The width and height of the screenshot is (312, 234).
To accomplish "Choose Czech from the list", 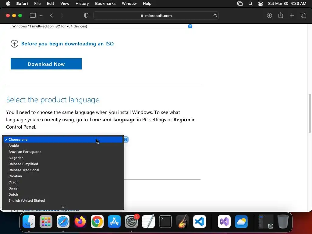I will click(63, 182).
